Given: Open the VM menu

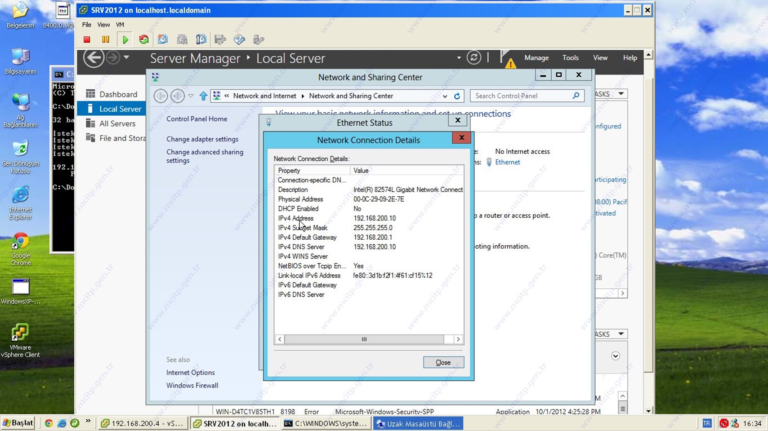Looking at the screenshot, I should pos(120,25).
